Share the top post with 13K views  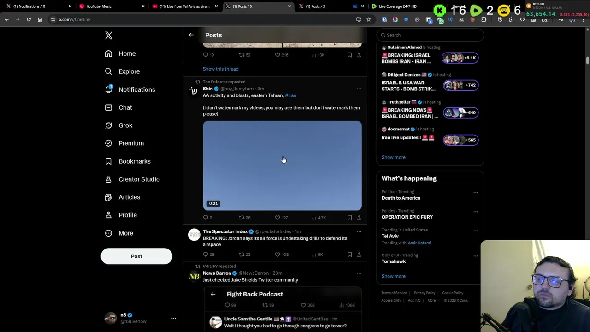tap(359, 55)
